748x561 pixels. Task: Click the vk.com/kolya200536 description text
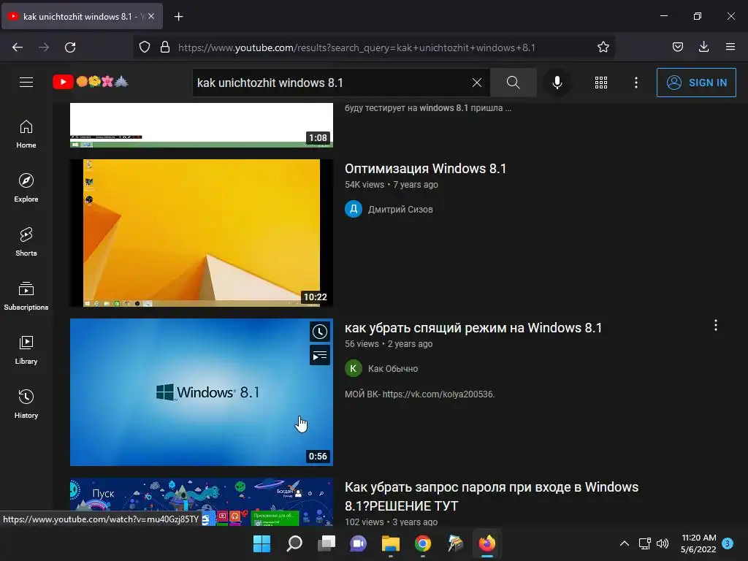pos(419,394)
